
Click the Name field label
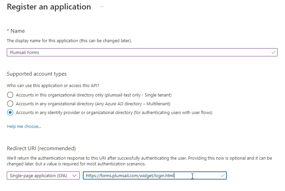click(x=18, y=31)
